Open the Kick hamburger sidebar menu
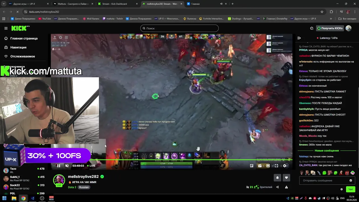 [x=6, y=28]
